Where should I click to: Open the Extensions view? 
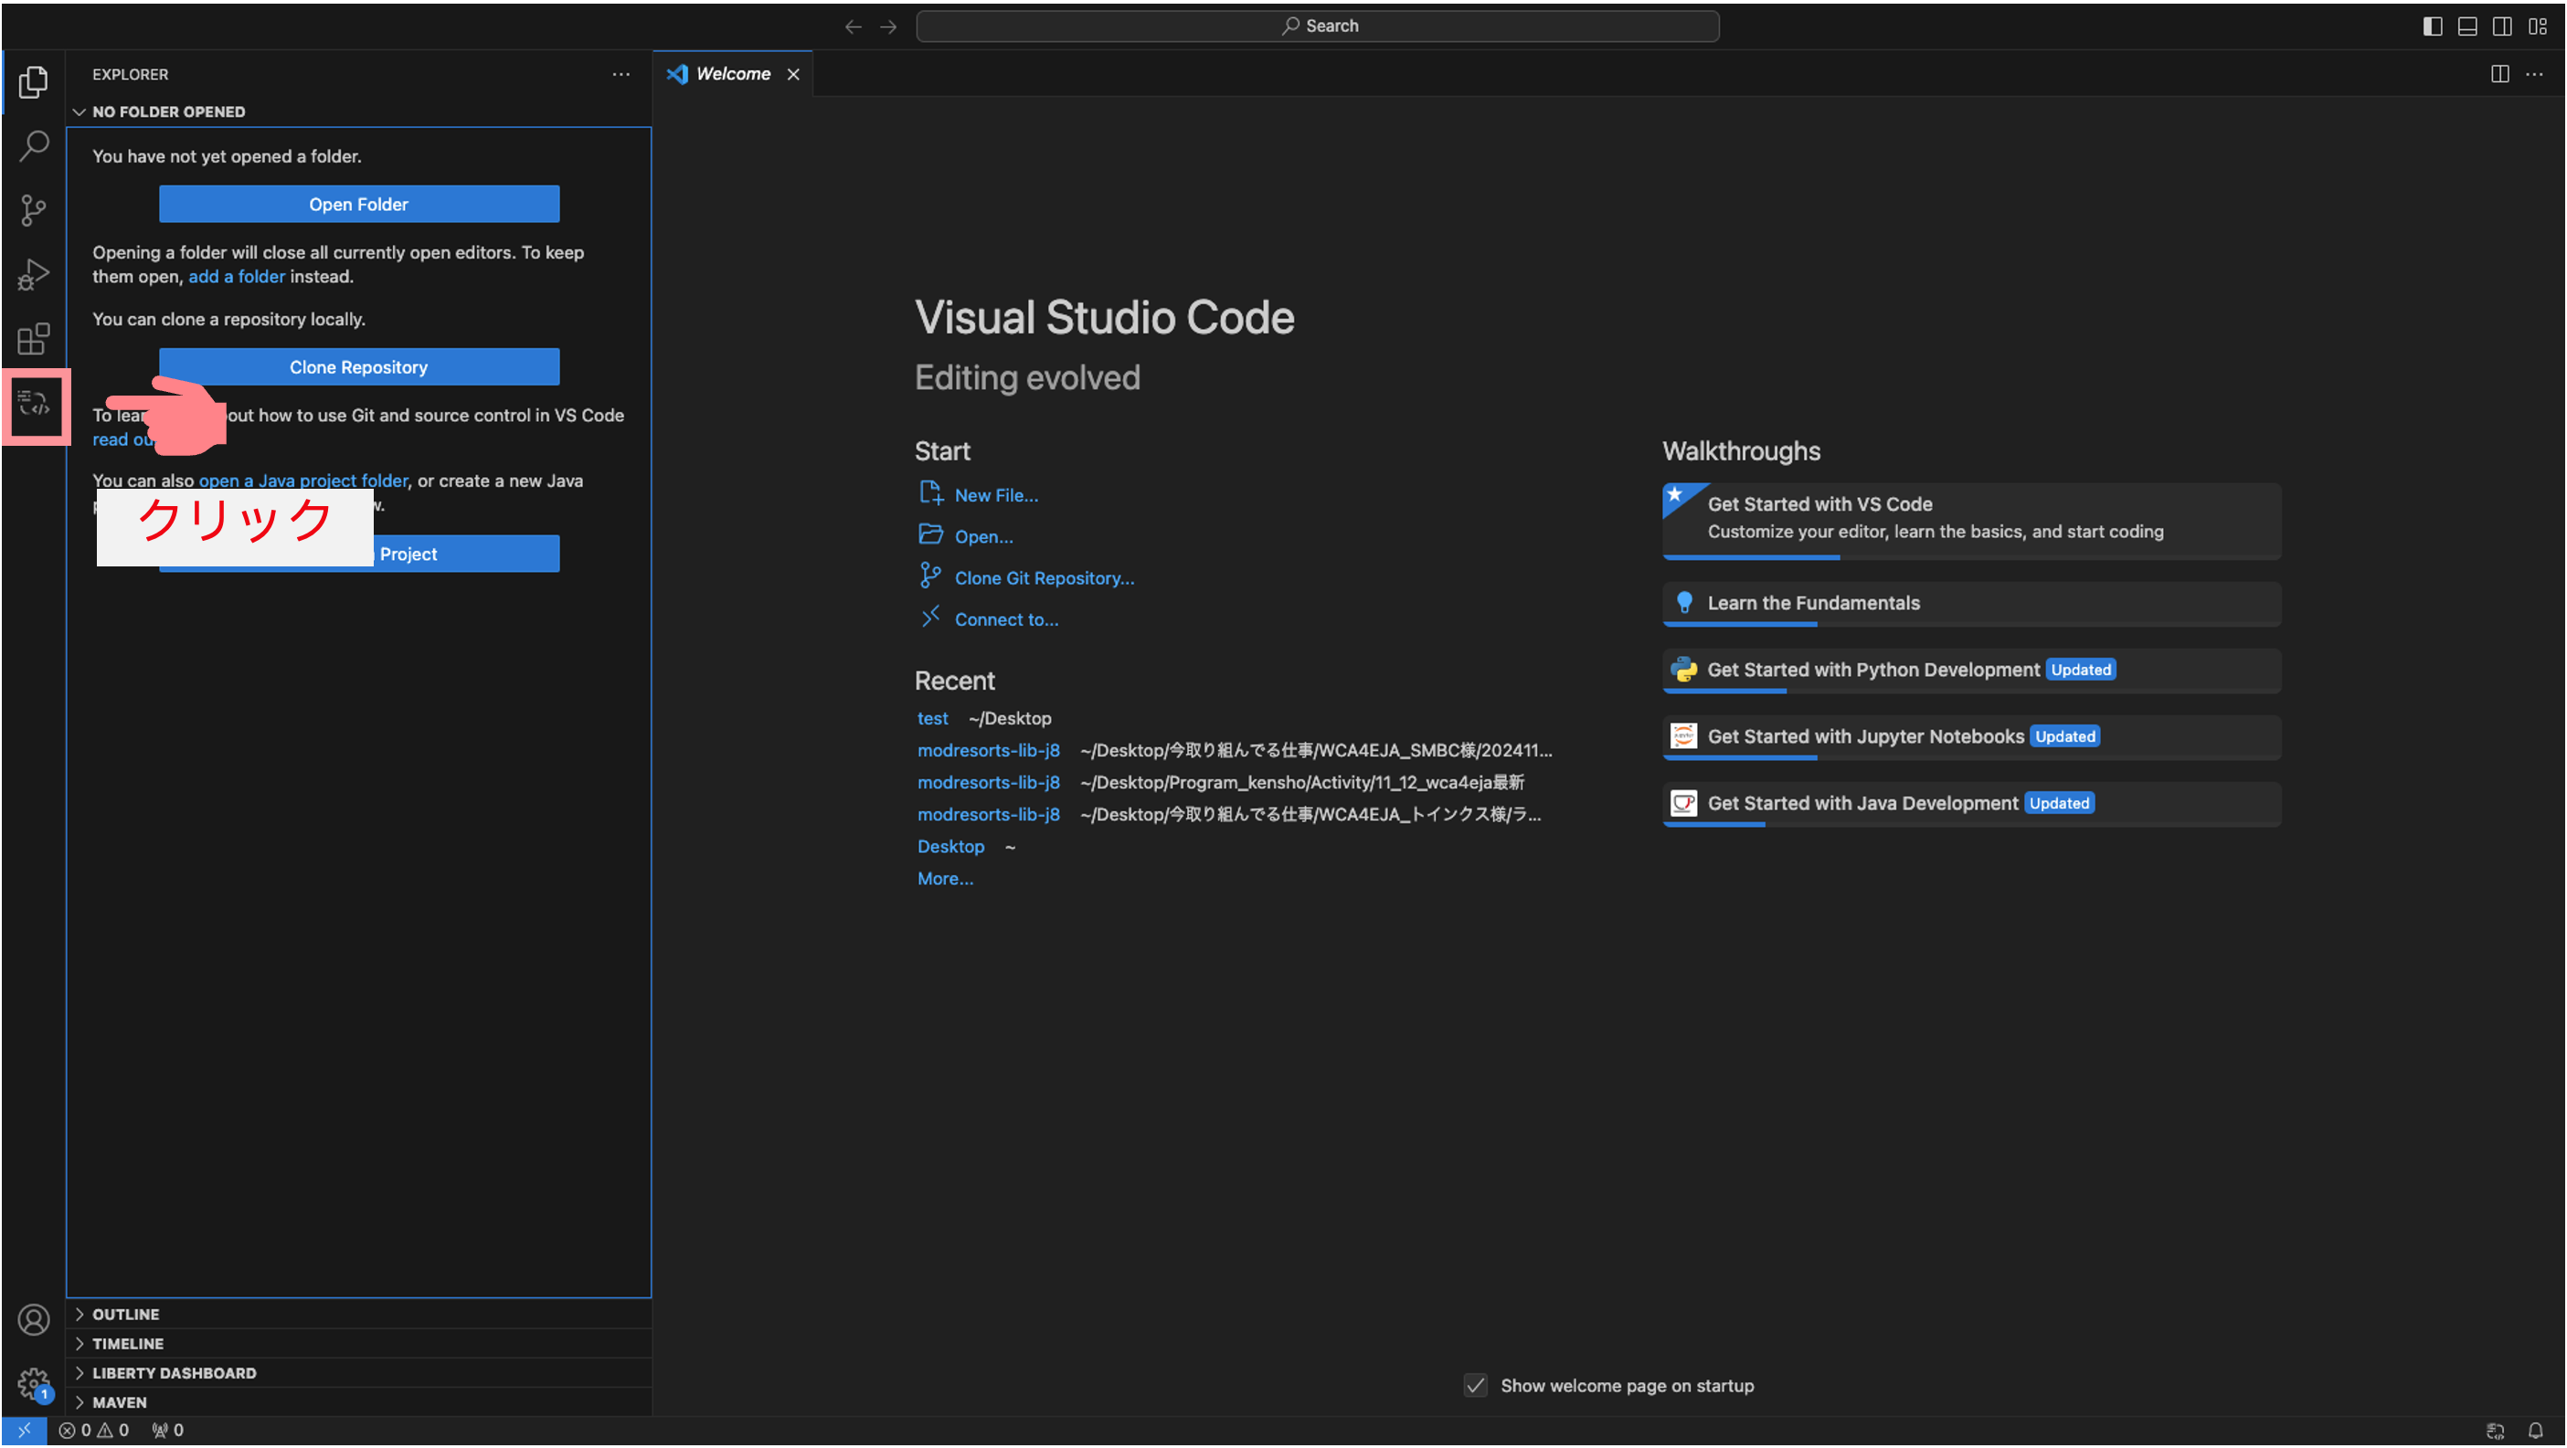(x=33, y=339)
